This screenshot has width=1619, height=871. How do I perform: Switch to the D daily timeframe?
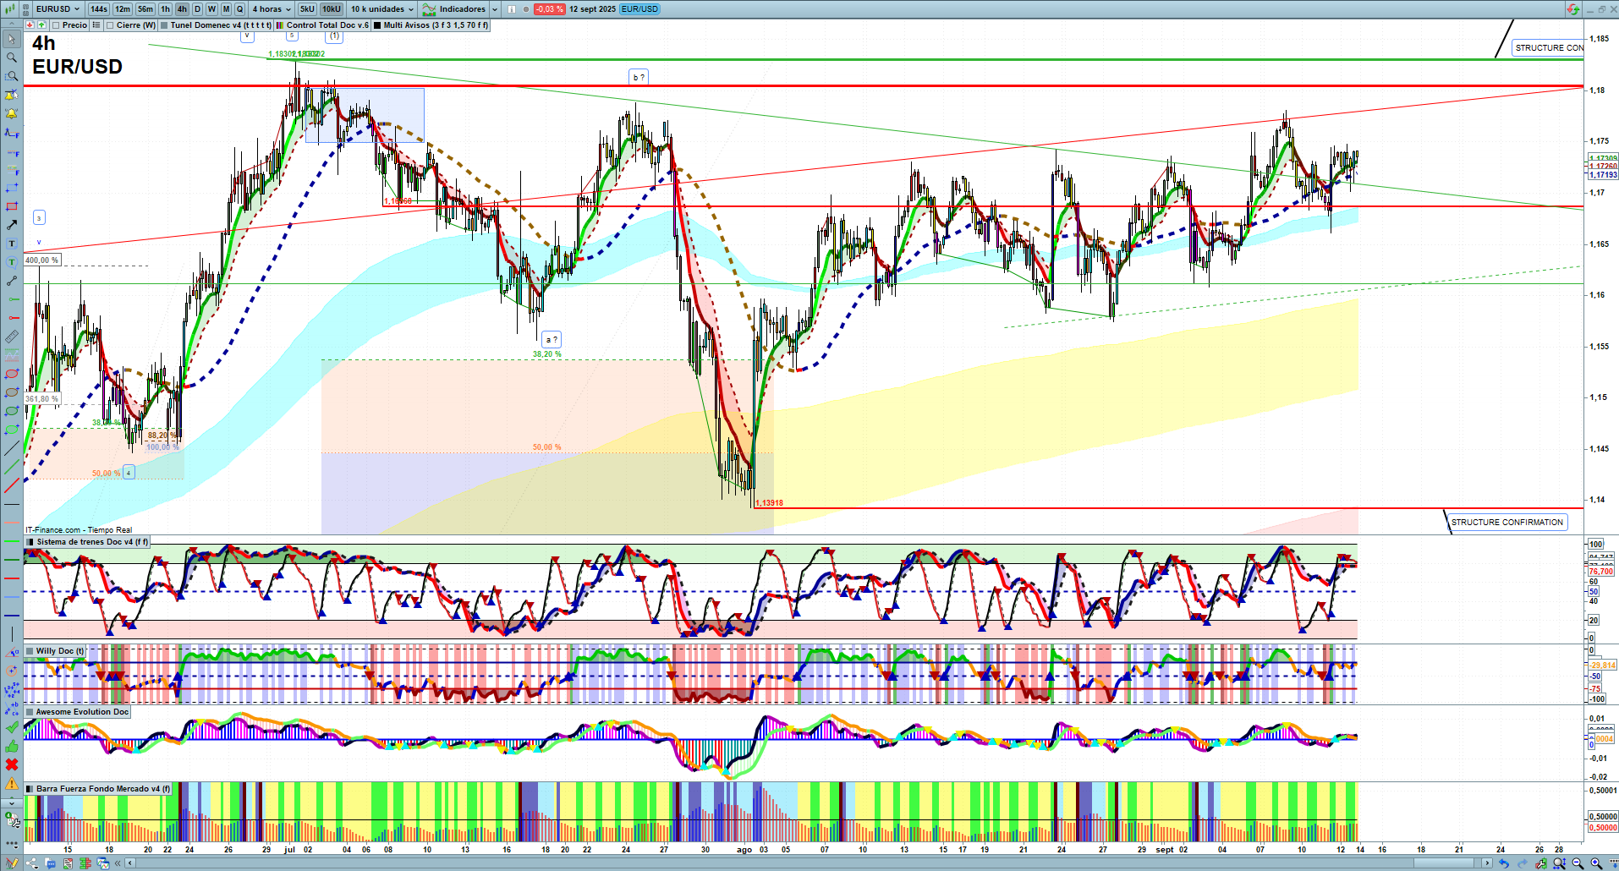[197, 9]
